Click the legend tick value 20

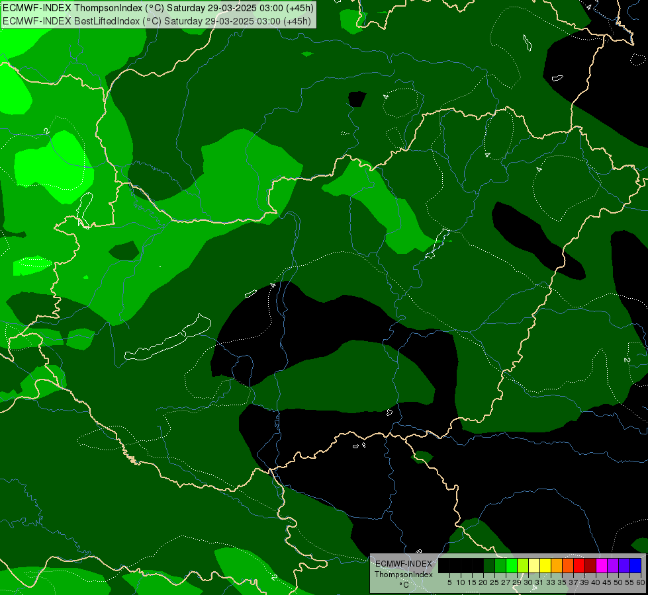(x=483, y=582)
